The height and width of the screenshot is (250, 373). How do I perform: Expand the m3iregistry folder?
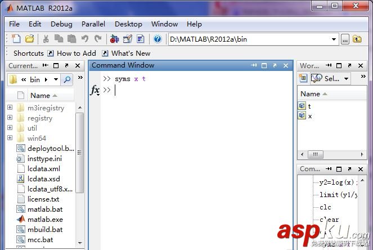click(x=10, y=108)
